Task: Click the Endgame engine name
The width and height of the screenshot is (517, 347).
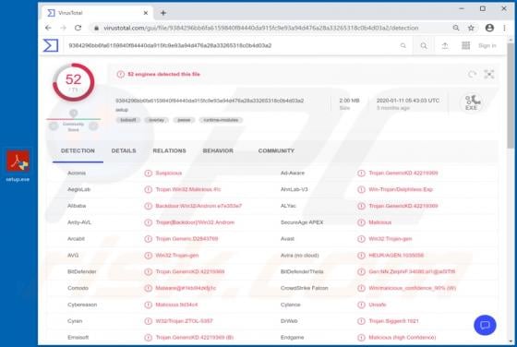Action: tap(292, 338)
